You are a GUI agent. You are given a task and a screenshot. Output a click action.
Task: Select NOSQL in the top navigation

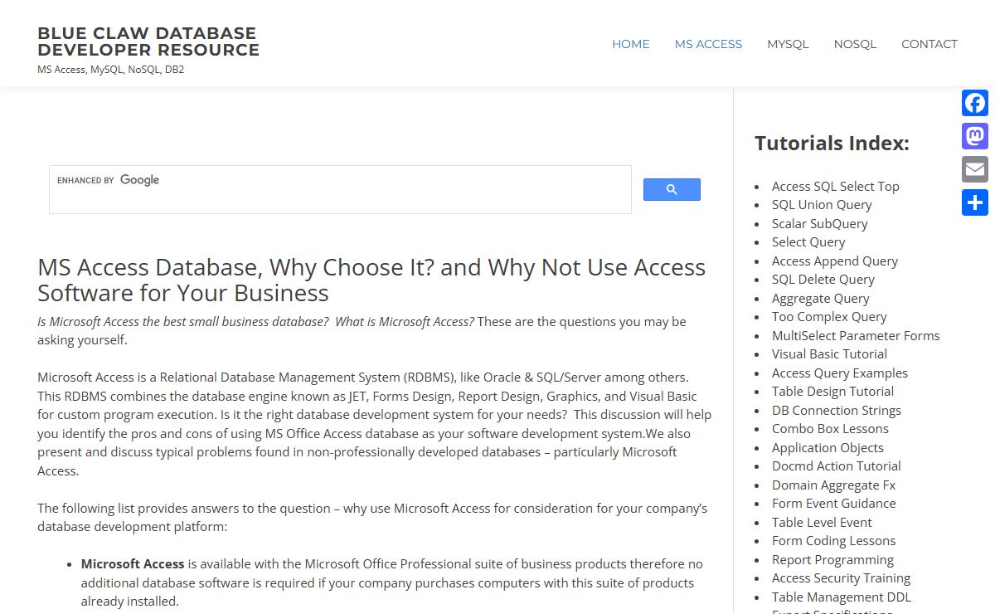tap(855, 44)
